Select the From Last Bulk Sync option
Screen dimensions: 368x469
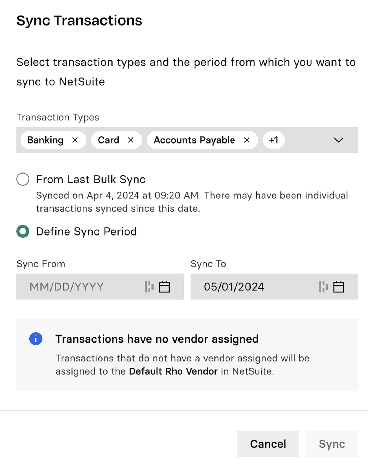point(23,179)
